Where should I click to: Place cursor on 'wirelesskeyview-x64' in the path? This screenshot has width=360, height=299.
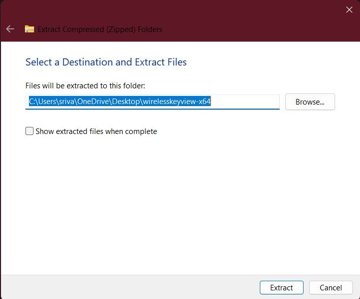[176, 102]
